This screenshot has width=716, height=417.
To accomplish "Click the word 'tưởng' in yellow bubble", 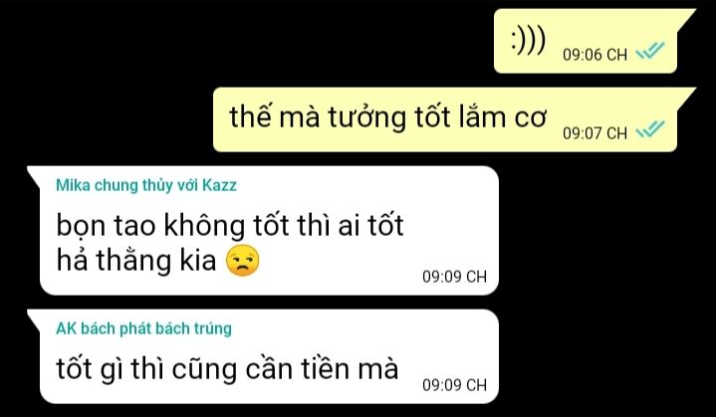I will pyautogui.click(x=366, y=117).
